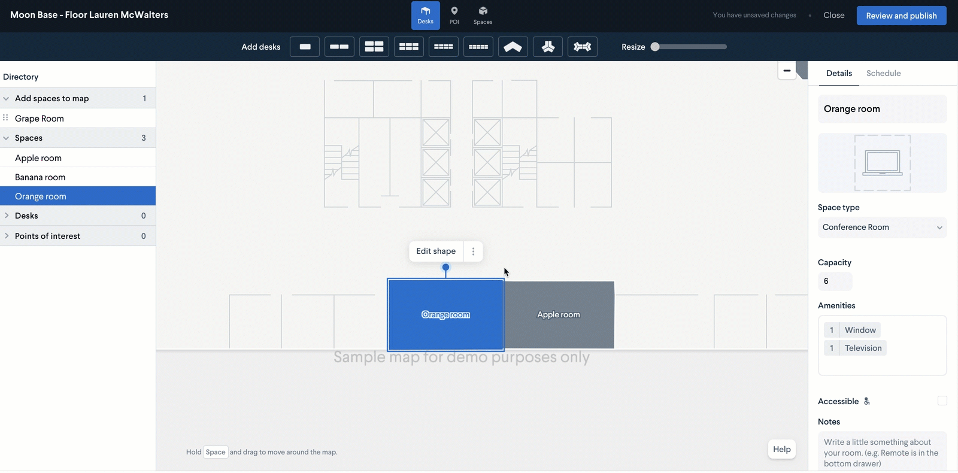
Task: Select Banana room in directory
Action: pyautogui.click(x=78, y=177)
